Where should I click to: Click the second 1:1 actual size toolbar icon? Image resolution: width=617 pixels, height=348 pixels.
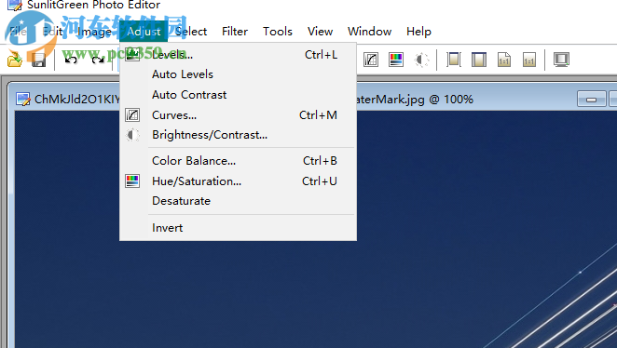[x=529, y=60]
